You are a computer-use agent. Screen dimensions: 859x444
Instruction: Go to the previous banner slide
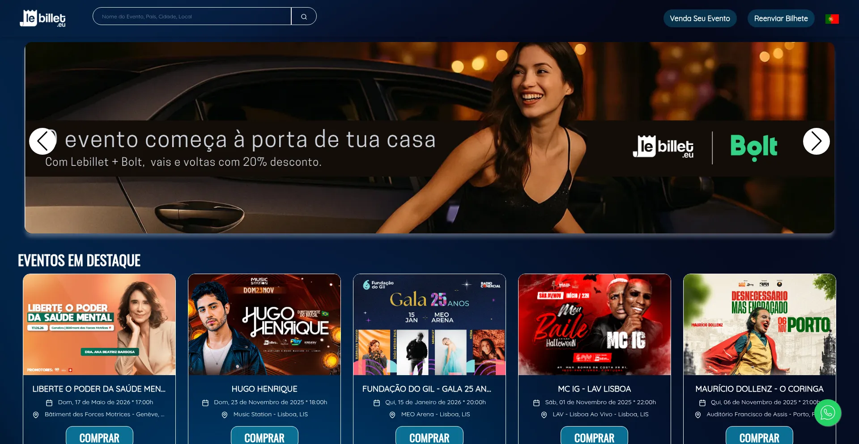[43, 141]
